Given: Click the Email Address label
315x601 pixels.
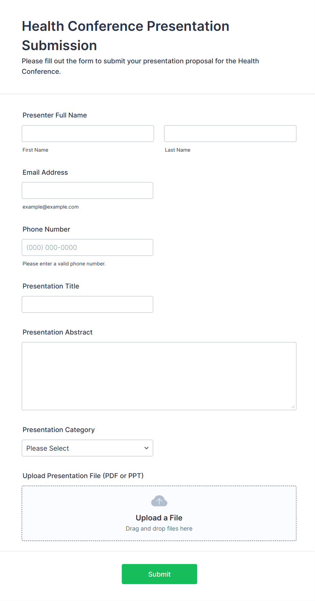Looking at the screenshot, I should point(45,172).
